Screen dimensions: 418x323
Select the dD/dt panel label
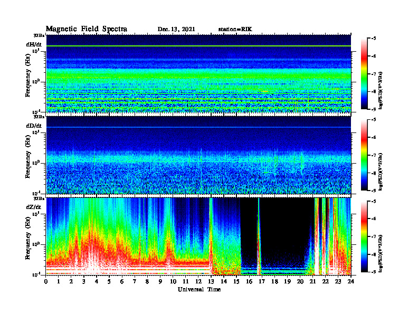34,126
